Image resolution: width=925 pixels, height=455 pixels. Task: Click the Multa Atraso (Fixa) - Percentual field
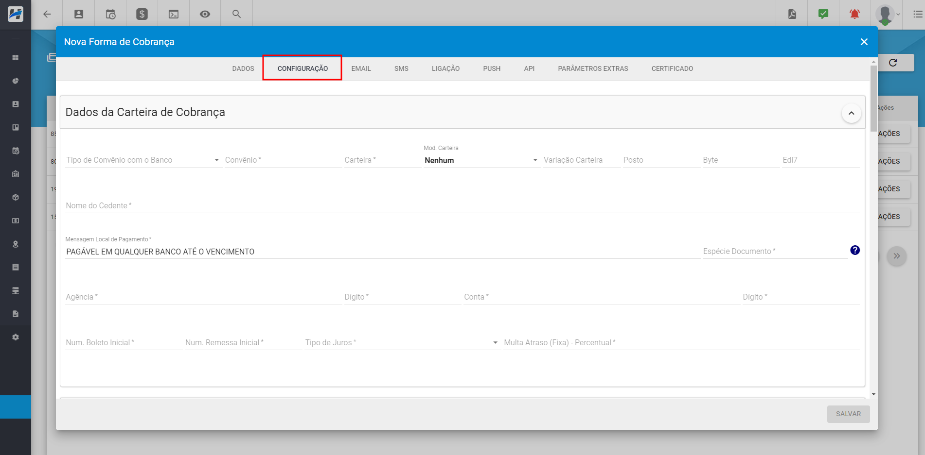(x=681, y=342)
